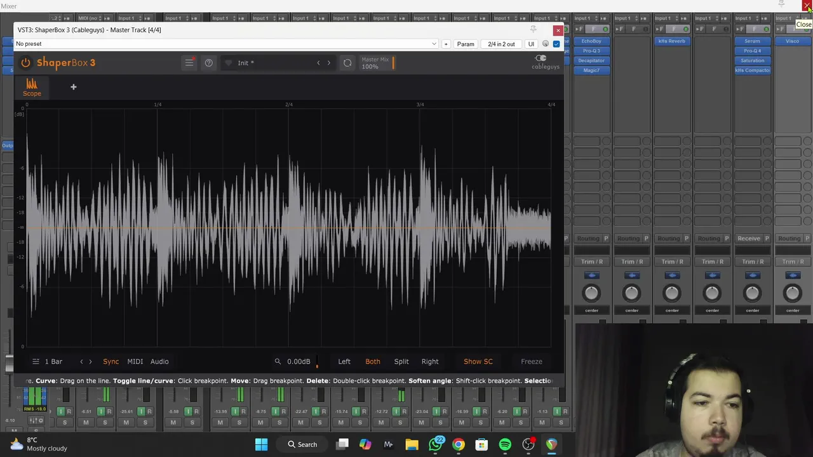The height and width of the screenshot is (457, 813).
Task: Toggle the plugin bypass checkbox
Action: click(556, 44)
